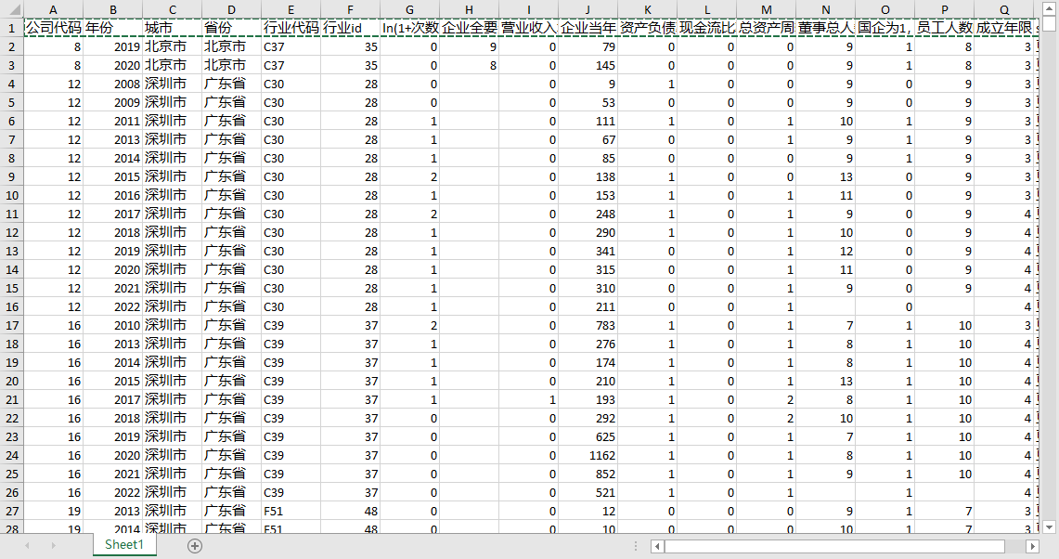This screenshot has width=1059, height=559.
Task: Select row 17 header
Action: tap(12, 325)
